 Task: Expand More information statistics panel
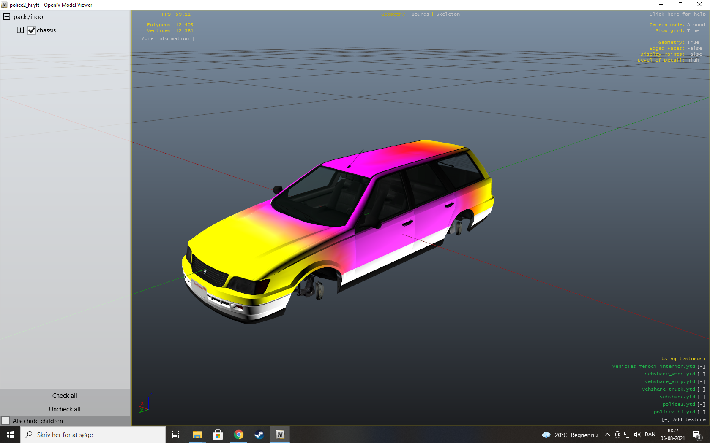coord(165,39)
